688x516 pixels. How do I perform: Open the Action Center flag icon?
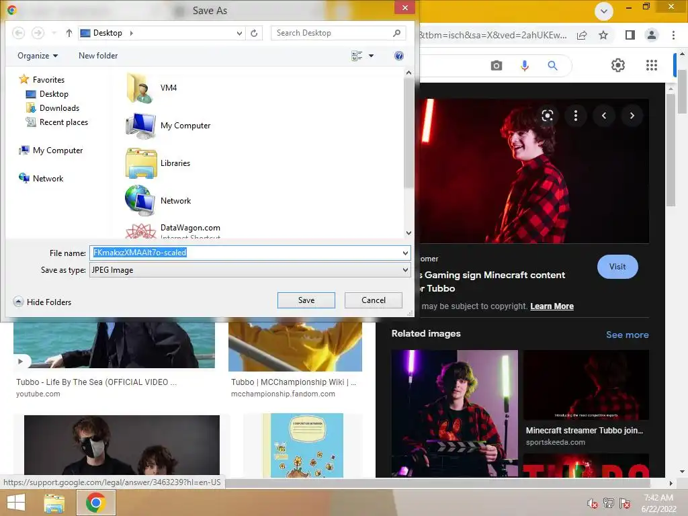(x=625, y=503)
